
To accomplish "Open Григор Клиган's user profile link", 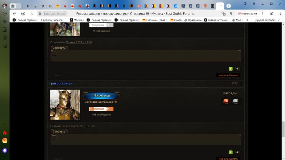I will click(x=61, y=83).
